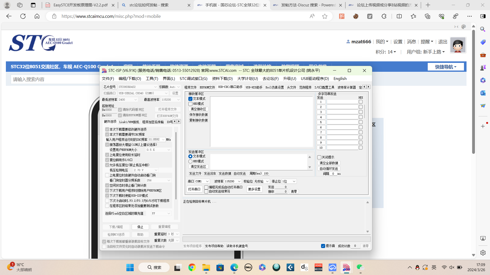Click the Windows Start button
Viewport: 490px width, 275px height.
pyautogui.click(x=130, y=267)
